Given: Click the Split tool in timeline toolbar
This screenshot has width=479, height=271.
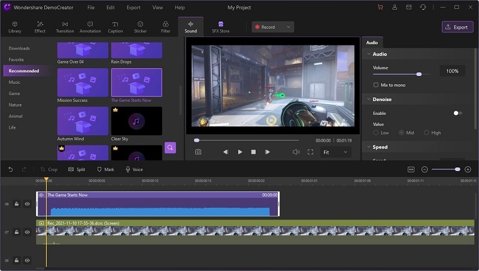Looking at the screenshot, I should point(76,169).
